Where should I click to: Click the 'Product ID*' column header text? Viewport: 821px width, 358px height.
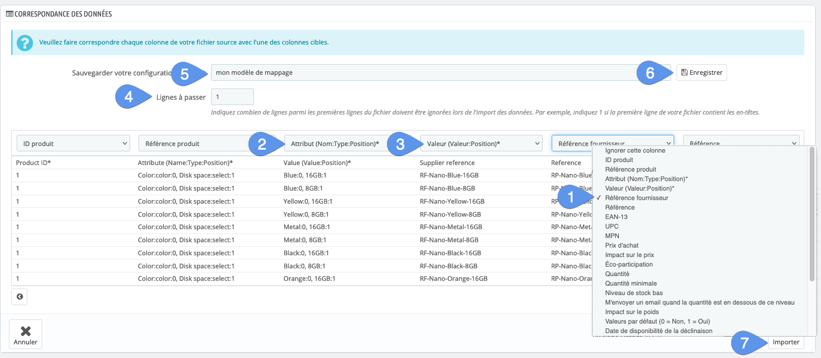pos(33,163)
